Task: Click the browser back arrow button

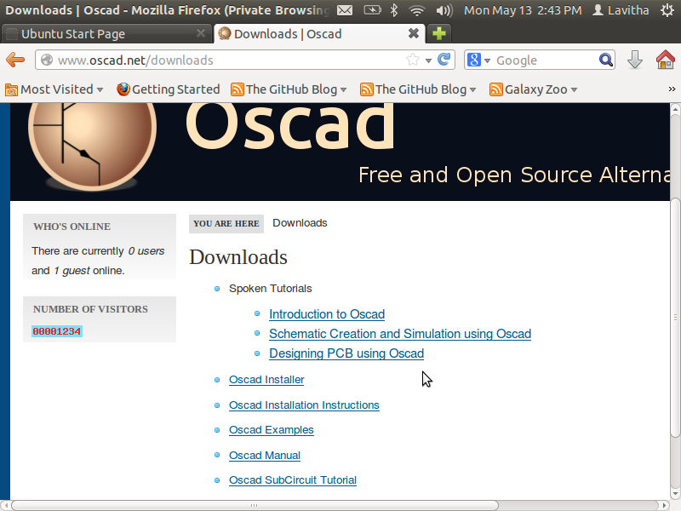Action: (15, 60)
